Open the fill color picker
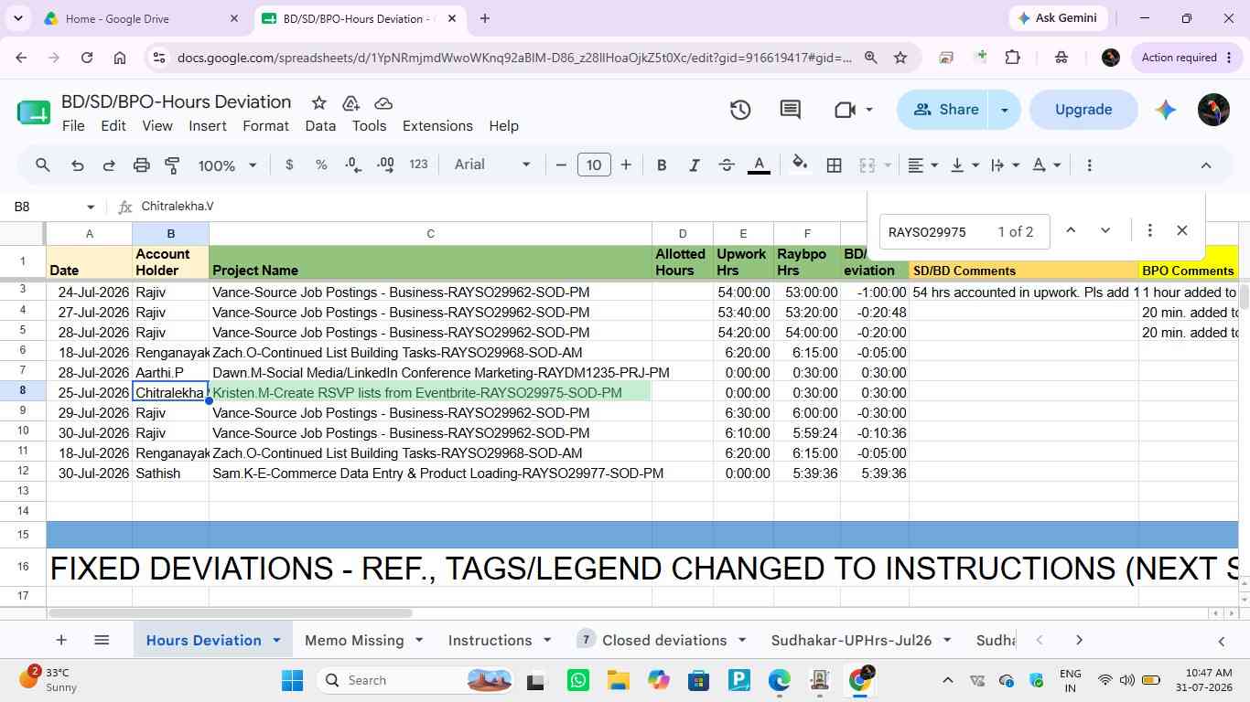 tap(800, 165)
